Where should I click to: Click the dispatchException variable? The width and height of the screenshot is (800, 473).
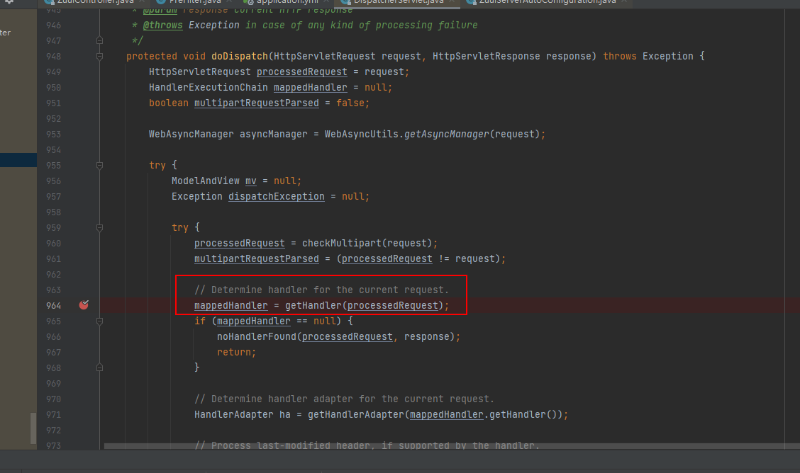tap(276, 197)
